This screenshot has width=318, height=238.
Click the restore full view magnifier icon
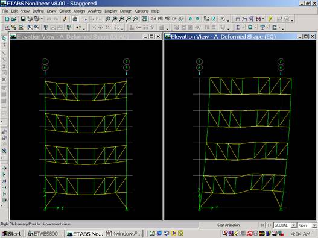[115, 19]
